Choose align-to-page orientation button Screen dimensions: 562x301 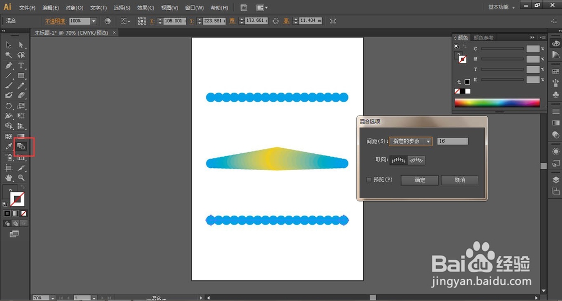[398, 160]
